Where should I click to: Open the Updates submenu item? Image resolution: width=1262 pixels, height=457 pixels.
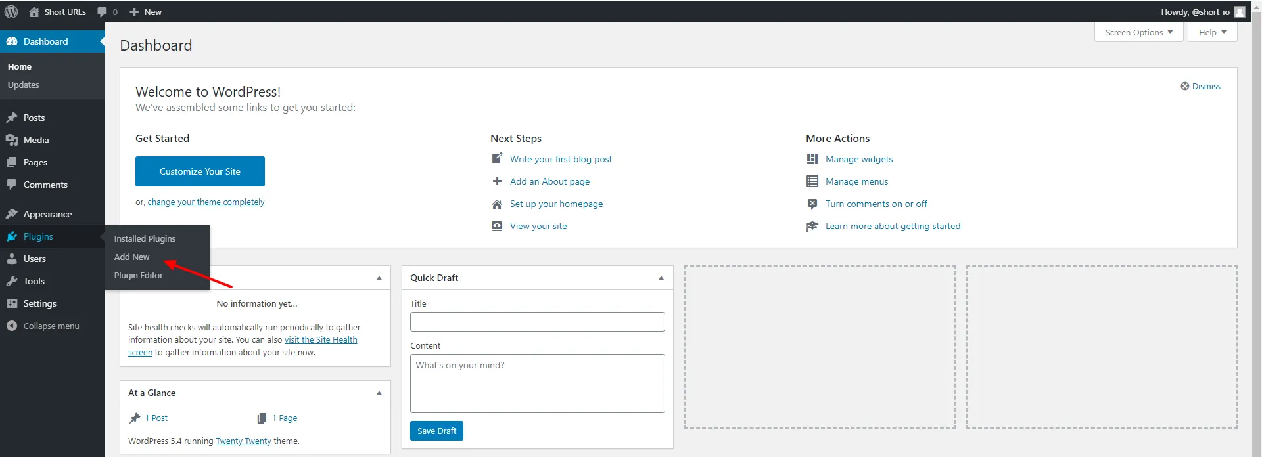pyautogui.click(x=24, y=85)
